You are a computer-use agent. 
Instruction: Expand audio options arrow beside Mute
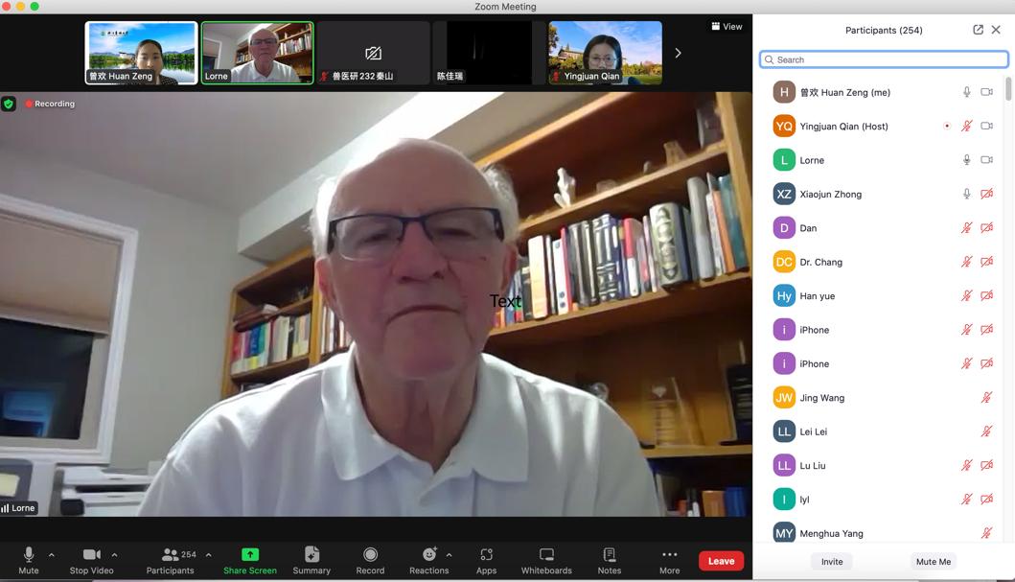[x=52, y=554]
